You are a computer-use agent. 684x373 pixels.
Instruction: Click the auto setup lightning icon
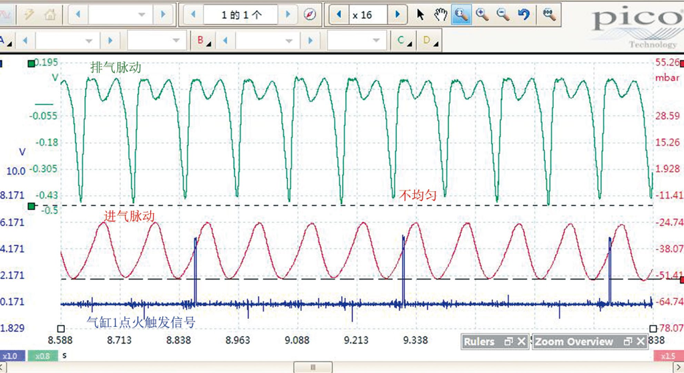coord(29,15)
